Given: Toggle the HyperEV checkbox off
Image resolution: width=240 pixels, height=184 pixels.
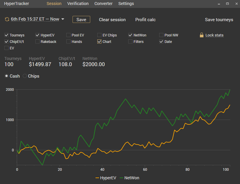Looking at the screenshot, I should click(37, 35).
